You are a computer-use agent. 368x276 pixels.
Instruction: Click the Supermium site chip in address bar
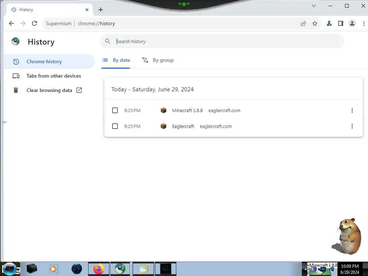59,23
